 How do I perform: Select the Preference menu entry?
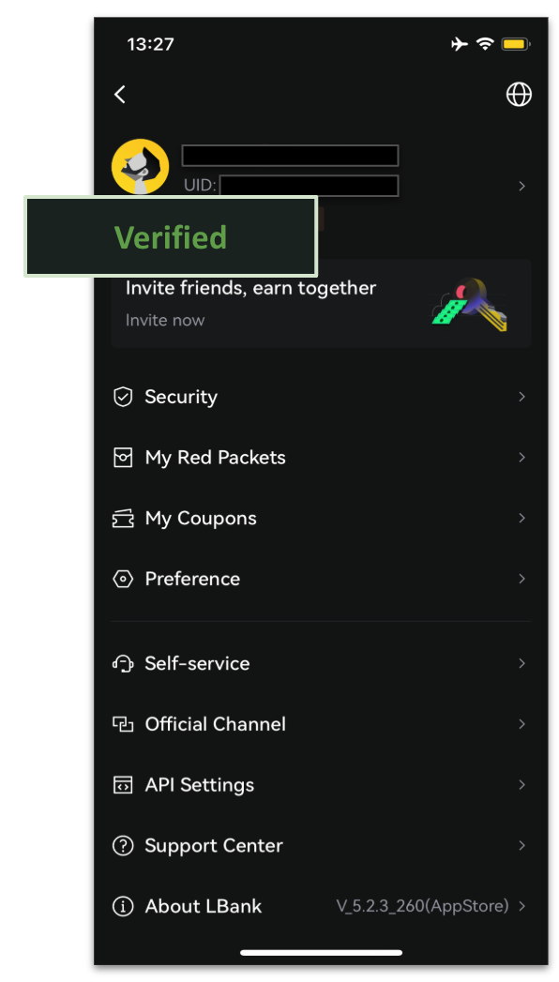point(321,579)
